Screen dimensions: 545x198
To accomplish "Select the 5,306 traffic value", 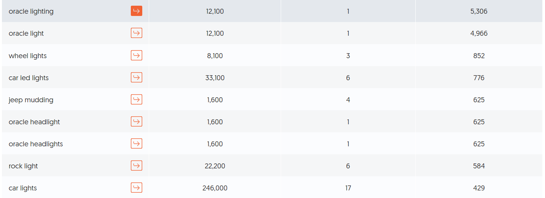I will pyautogui.click(x=479, y=11).
